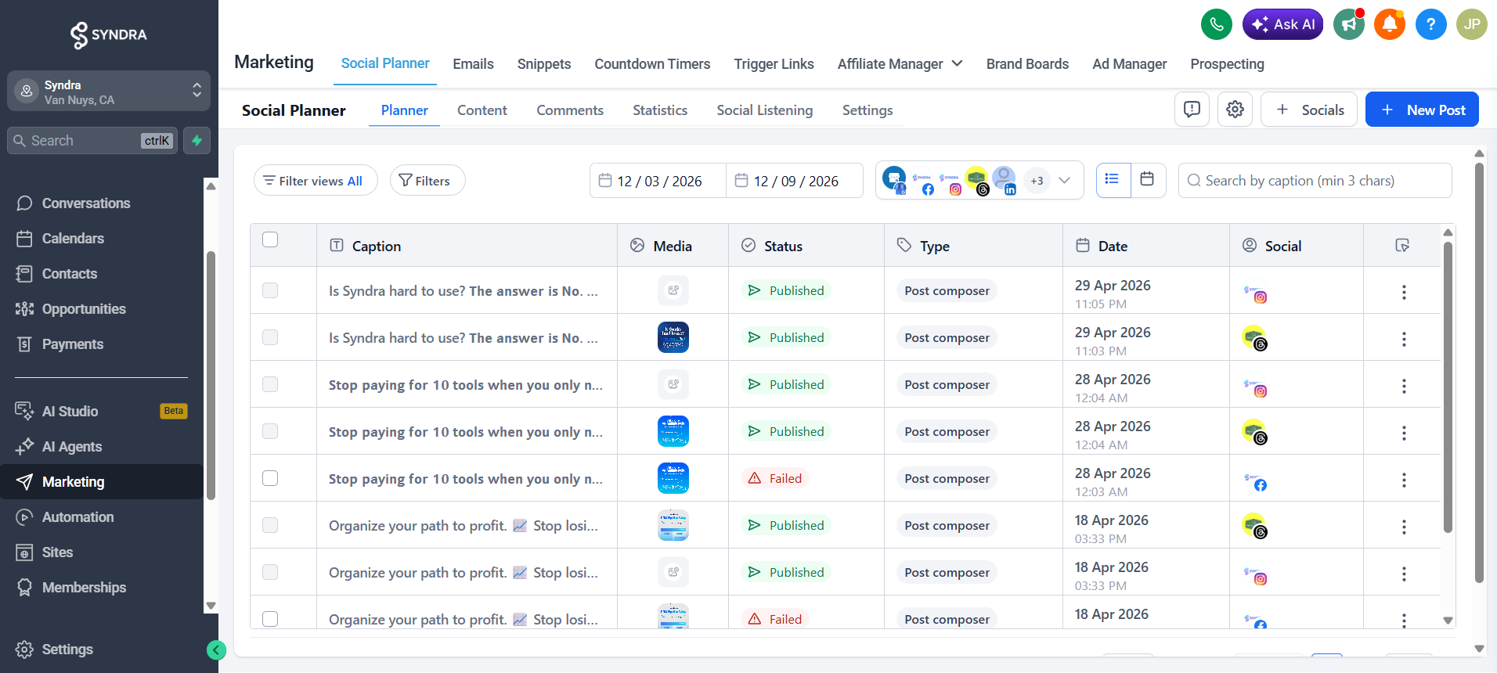This screenshot has height=673, width=1497.
Task: Expand the Syndra location switcher
Action: coord(109,92)
